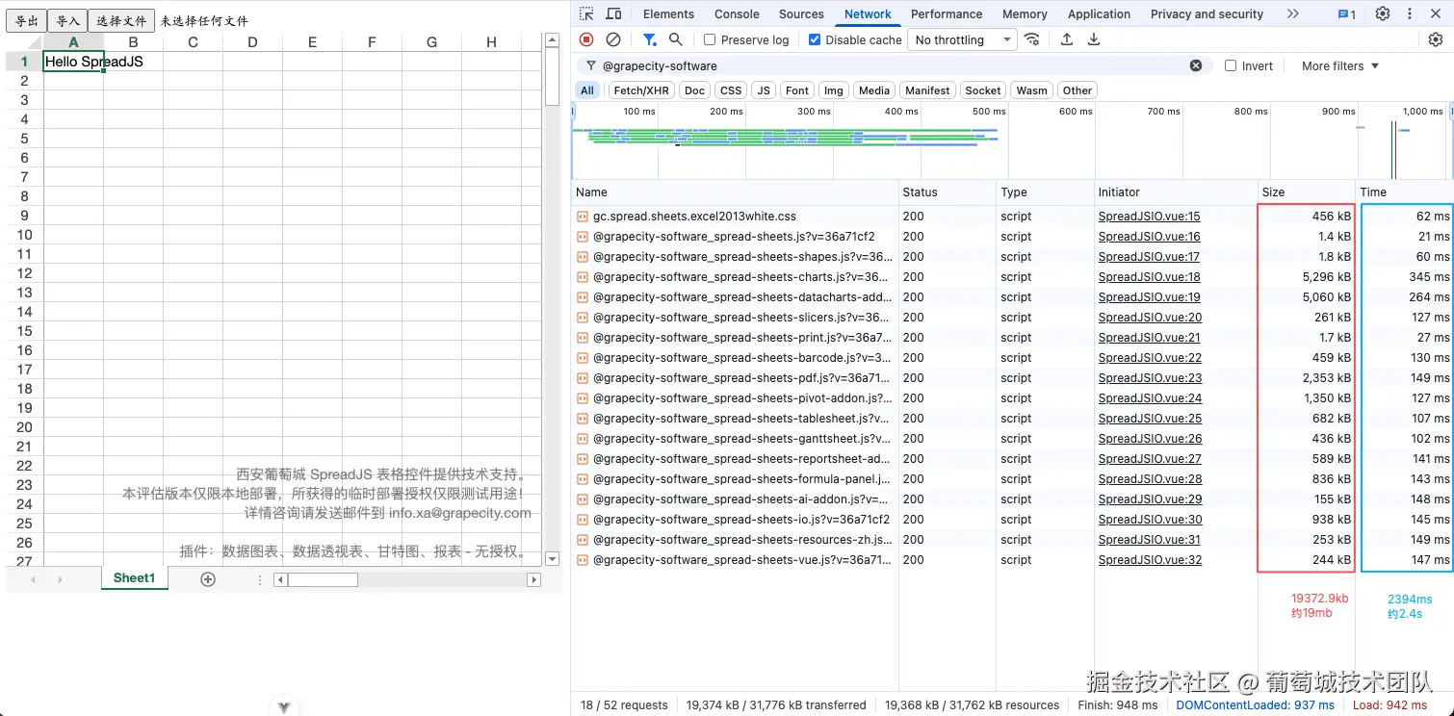Add a new sheet with plus icon
Screen dimensions: 1454x716
[208, 579]
